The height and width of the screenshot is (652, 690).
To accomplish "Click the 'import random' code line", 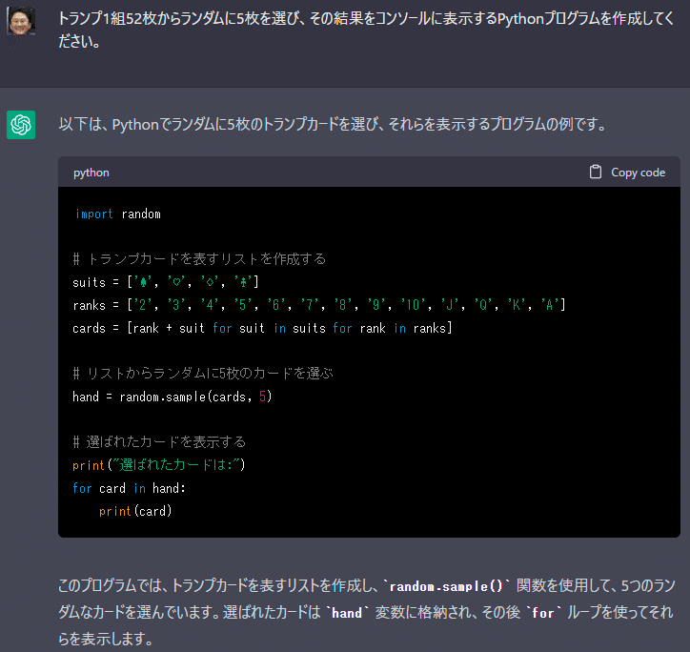I will pos(118,214).
